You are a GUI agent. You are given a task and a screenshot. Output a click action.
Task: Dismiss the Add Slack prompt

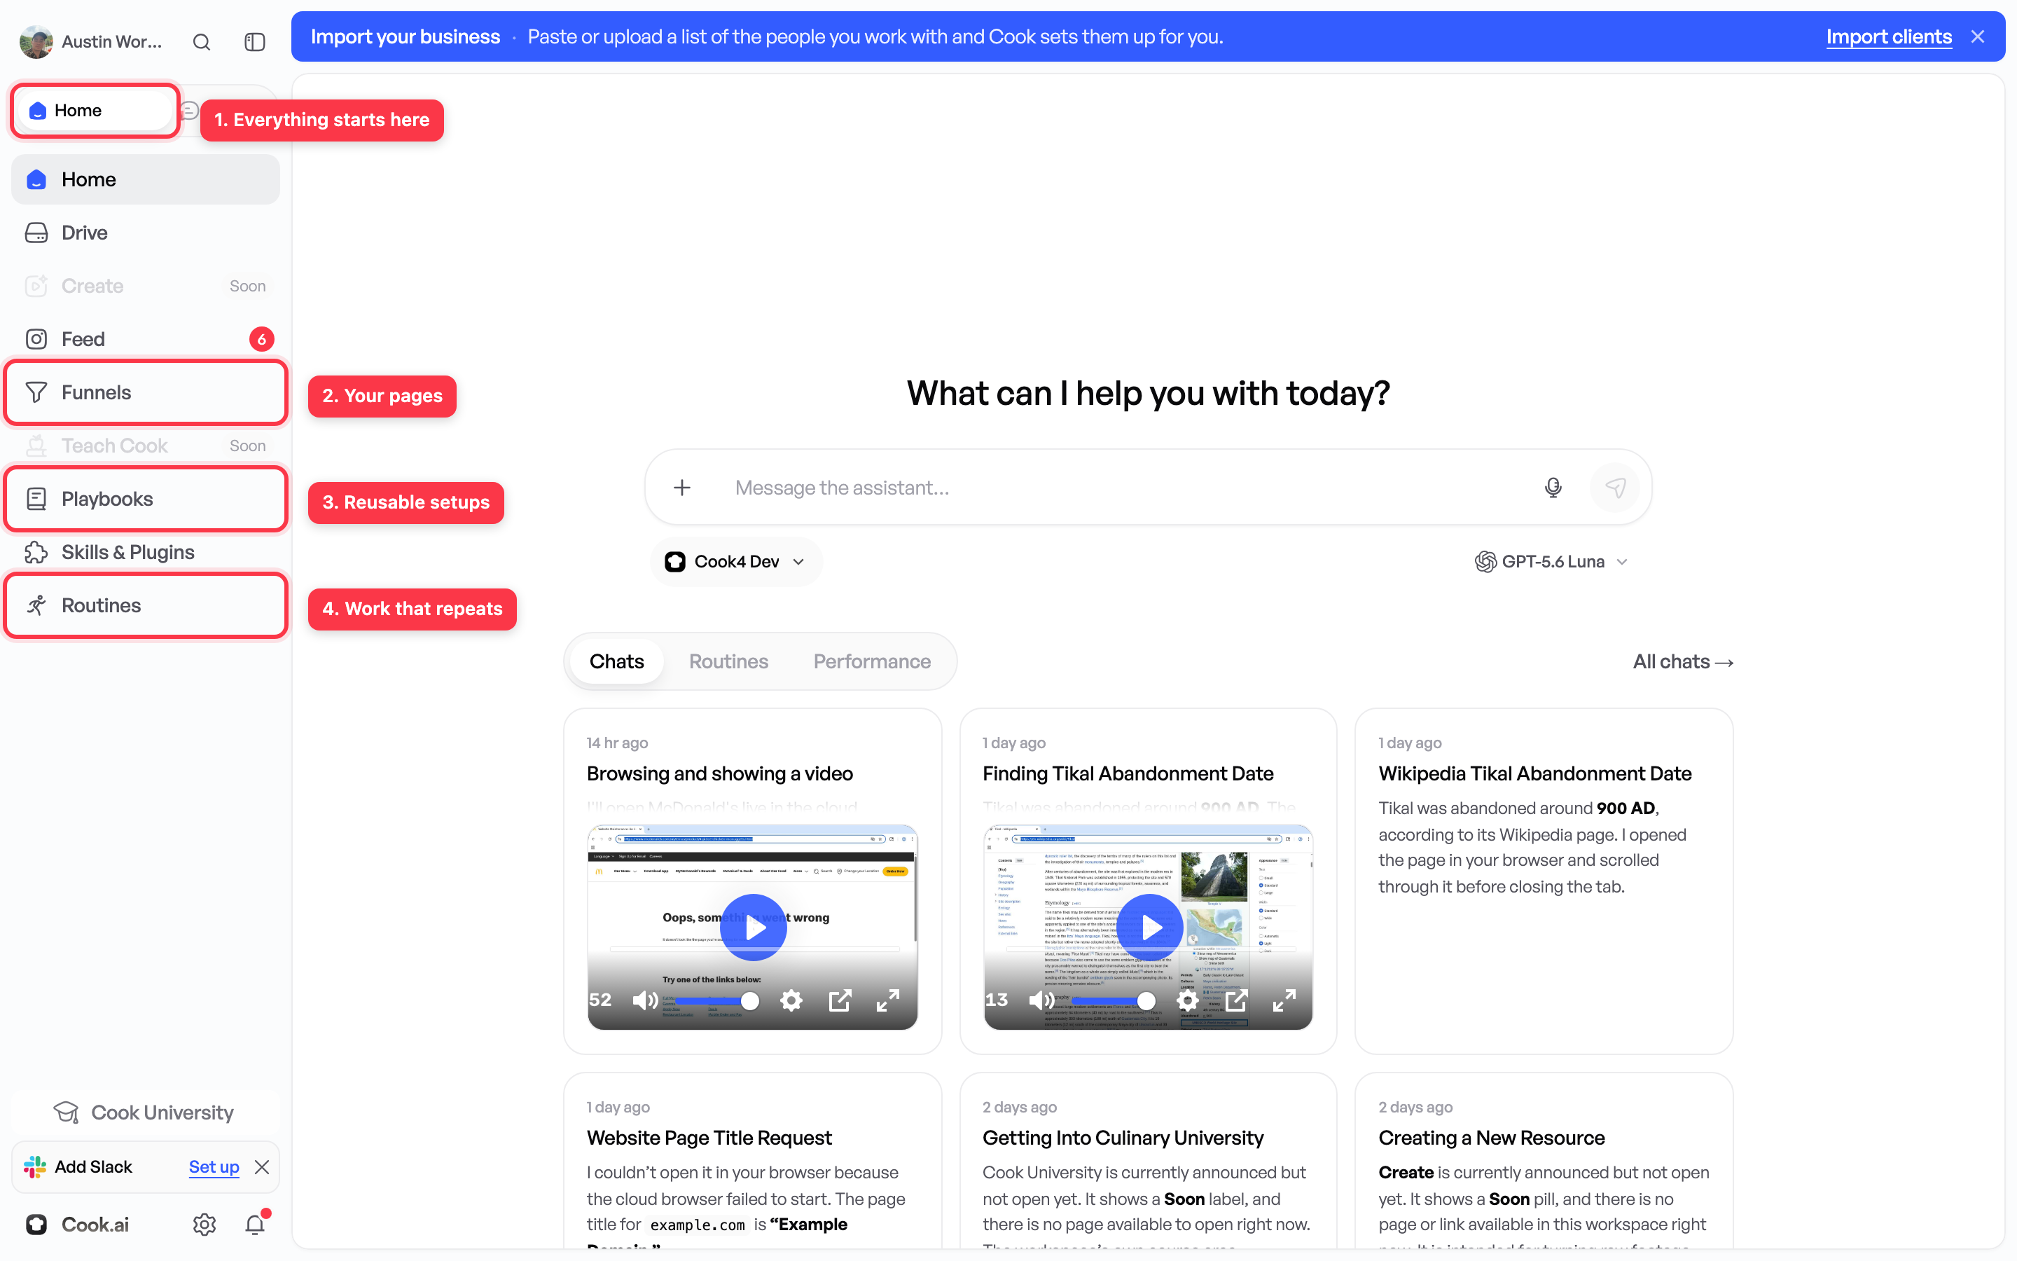pos(262,1166)
